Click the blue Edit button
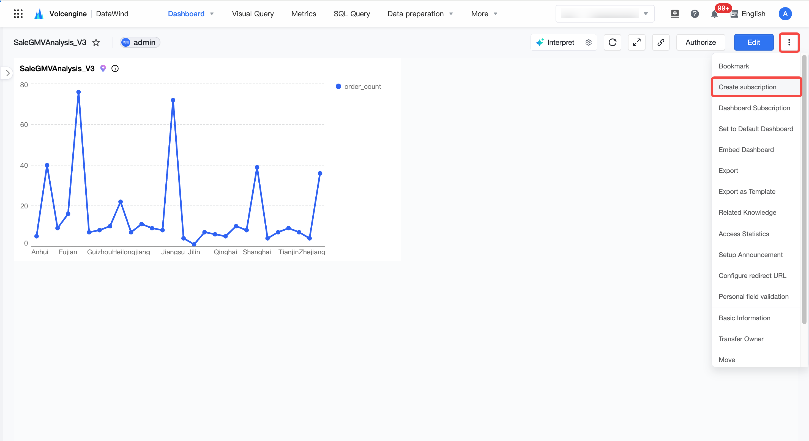The height and width of the screenshot is (441, 809). 753,42
